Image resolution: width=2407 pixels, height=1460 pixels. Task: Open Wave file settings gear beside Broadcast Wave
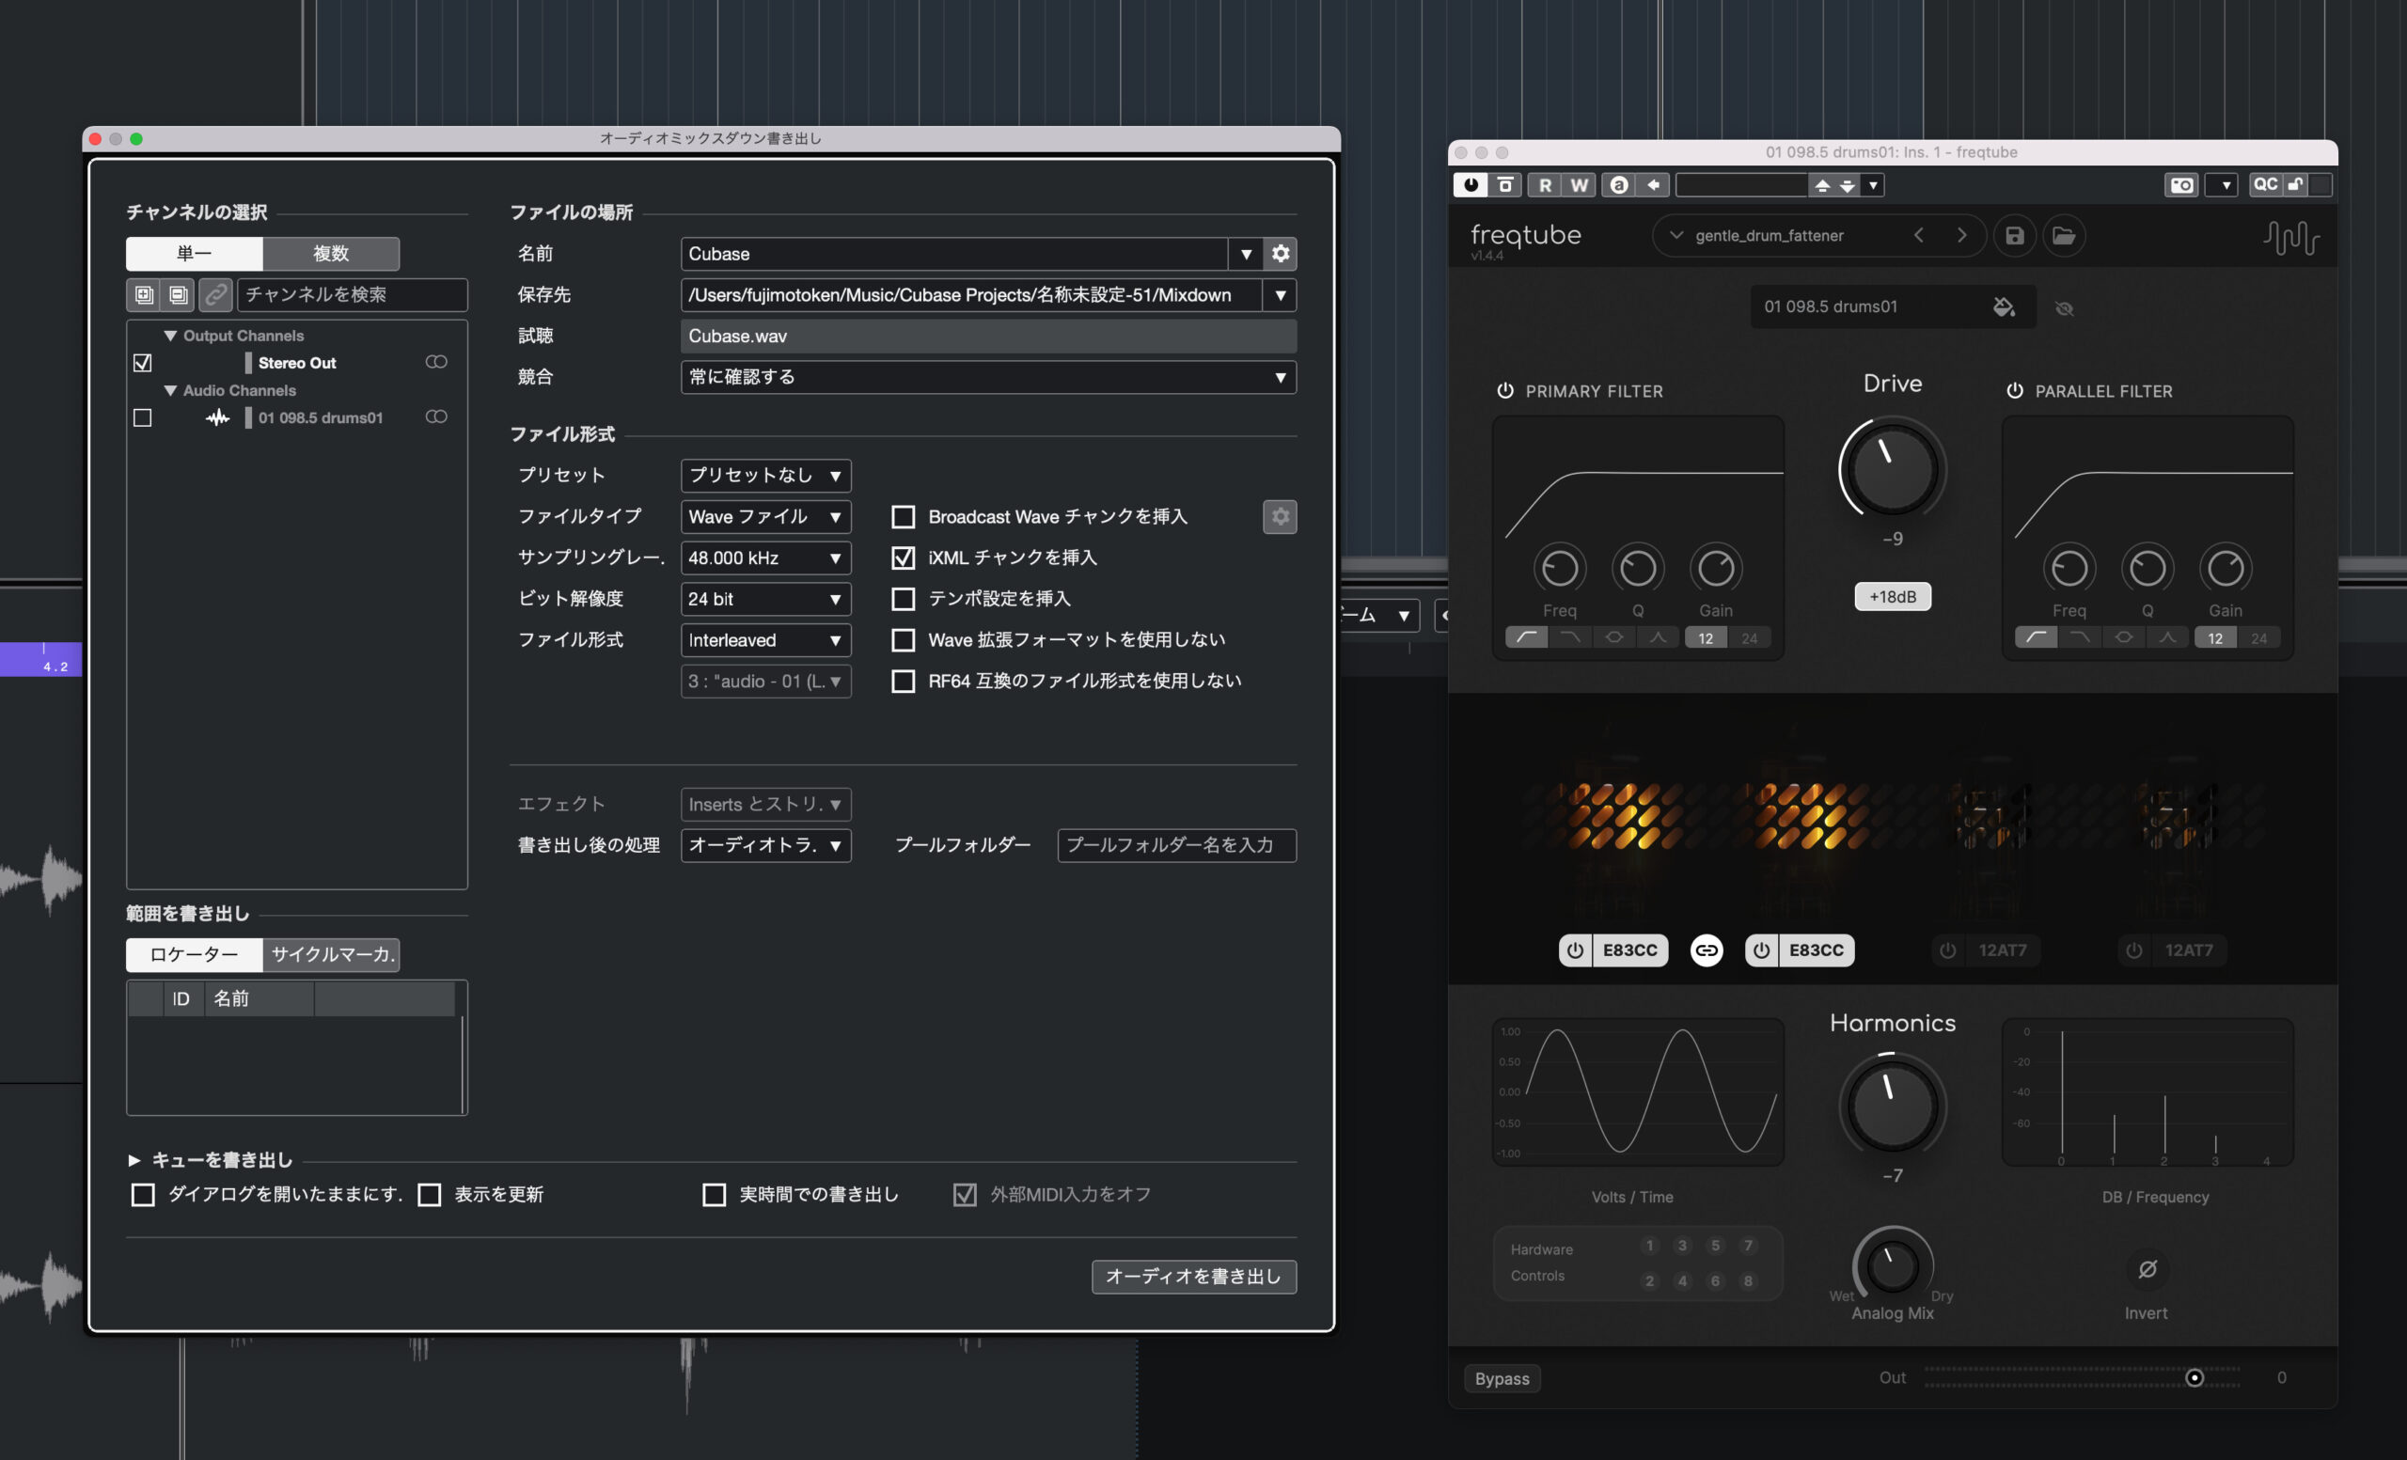(x=1280, y=517)
